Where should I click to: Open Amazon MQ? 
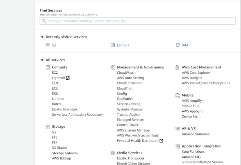point(191,157)
